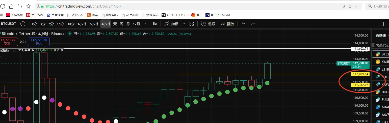Select the 周 weekly timeframe

click(x=121, y=24)
